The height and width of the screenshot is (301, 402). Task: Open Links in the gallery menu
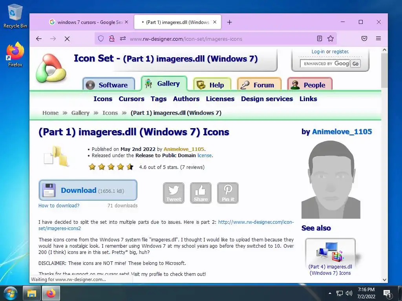click(x=309, y=99)
